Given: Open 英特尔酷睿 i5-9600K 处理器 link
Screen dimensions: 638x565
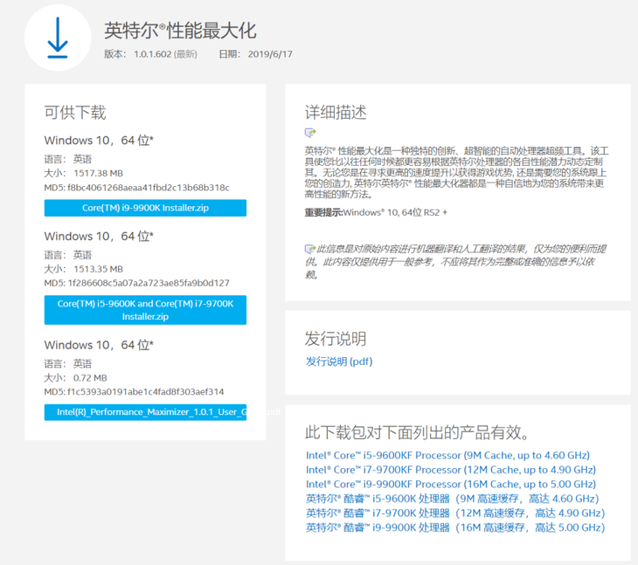Looking at the screenshot, I should pos(452,499).
